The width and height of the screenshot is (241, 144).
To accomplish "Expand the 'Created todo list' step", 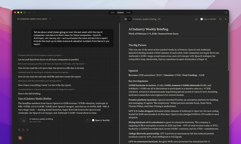I will pos(40,55).
